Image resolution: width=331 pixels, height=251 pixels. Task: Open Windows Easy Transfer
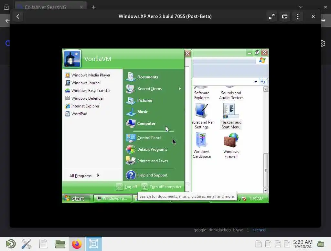point(88,91)
